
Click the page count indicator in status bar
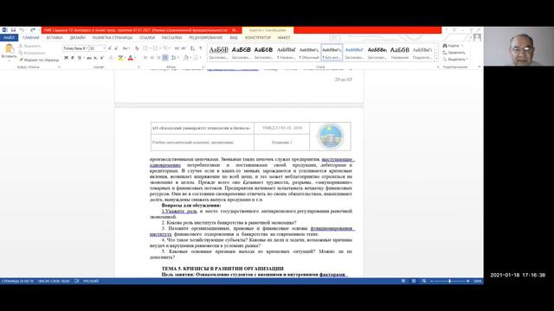17,282
